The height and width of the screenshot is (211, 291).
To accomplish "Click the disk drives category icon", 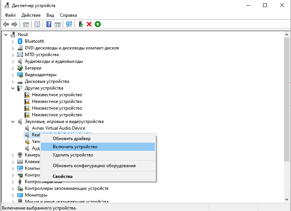I will tap(20, 82).
